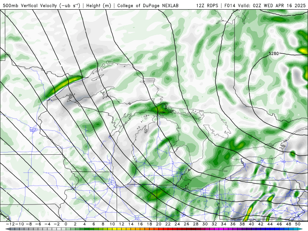Click the '20' color scale value

(x=159, y=224)
